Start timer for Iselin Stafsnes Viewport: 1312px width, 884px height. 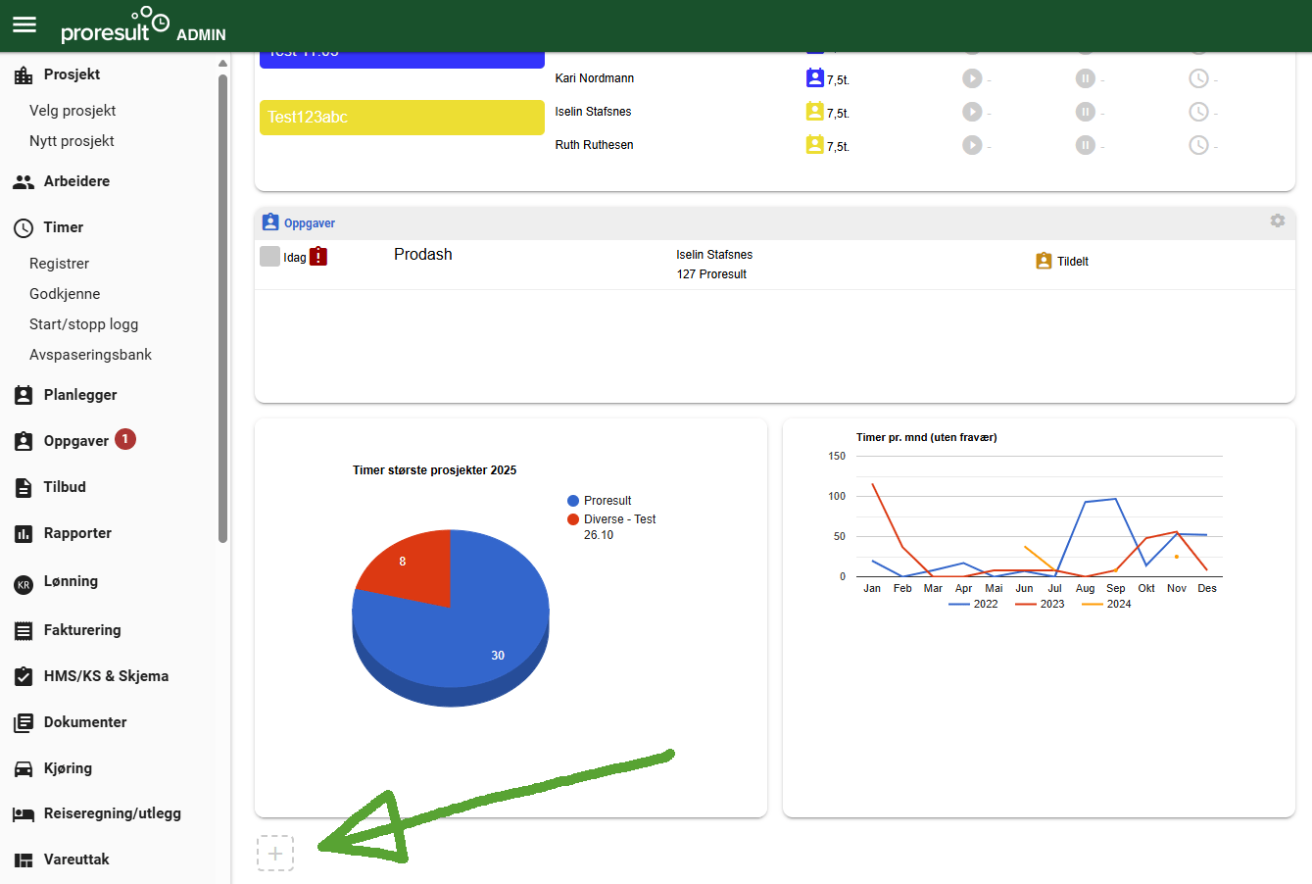tap(972, 113)
